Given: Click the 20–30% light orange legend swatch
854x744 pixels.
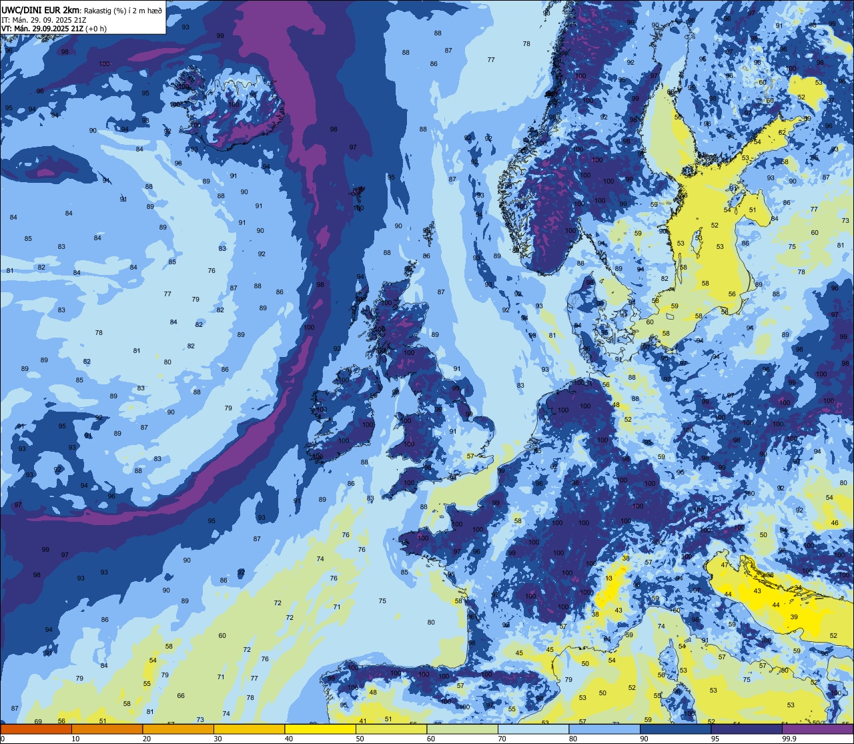Looking at the screenshot, I should 178,729.
